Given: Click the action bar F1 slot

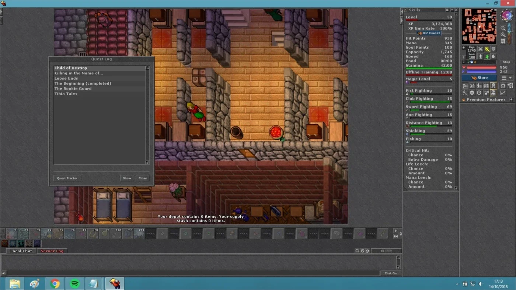Looking at the screenshot, I should click(12, 233).
